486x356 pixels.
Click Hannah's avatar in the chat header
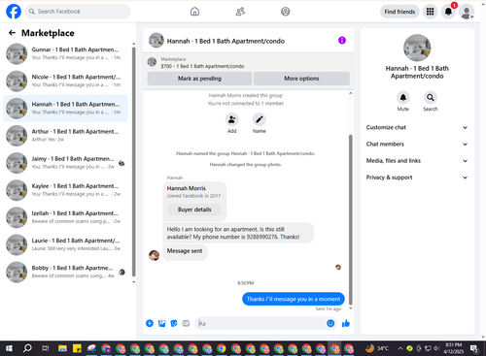(156, 41)
